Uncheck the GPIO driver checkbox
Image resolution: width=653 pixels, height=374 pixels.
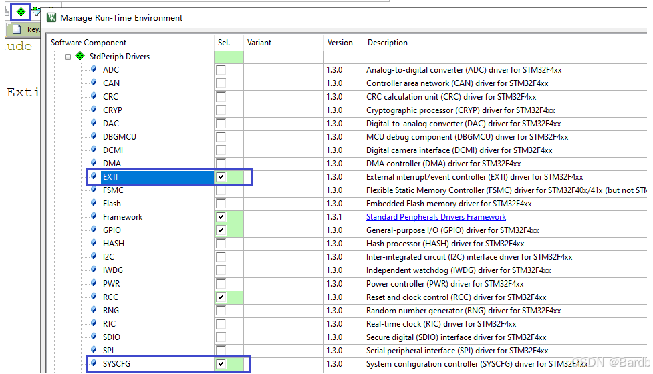coord(221,230)
